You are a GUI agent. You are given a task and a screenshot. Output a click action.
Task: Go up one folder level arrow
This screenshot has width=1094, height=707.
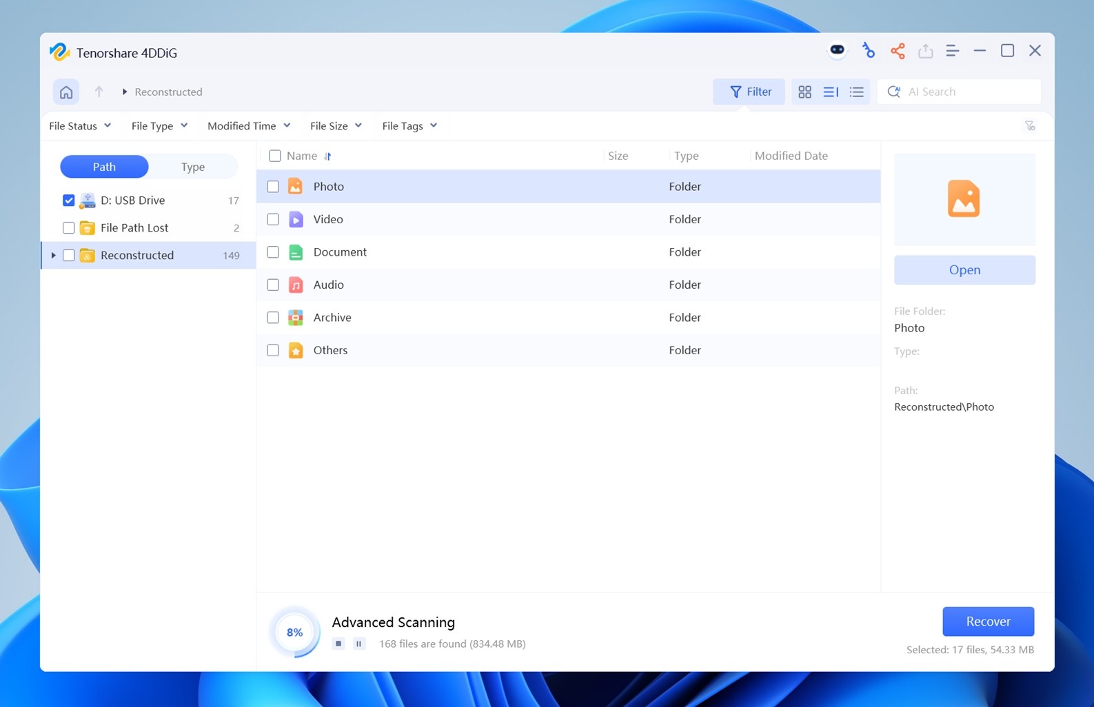tap(99, 92)
